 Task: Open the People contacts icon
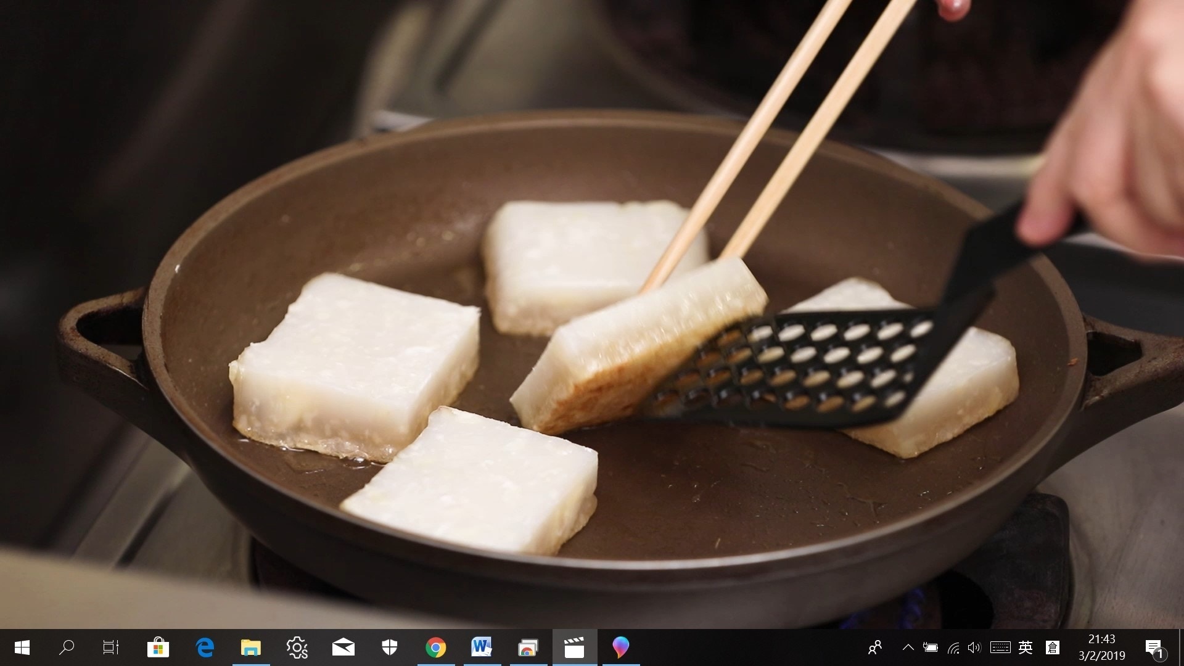[874, 647]
